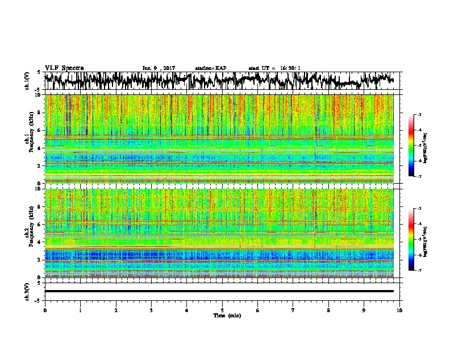Screen dimensions: 450x348
Task: Click the ch.2 frequency tick label '2'
Action: (x=40, y=260)
